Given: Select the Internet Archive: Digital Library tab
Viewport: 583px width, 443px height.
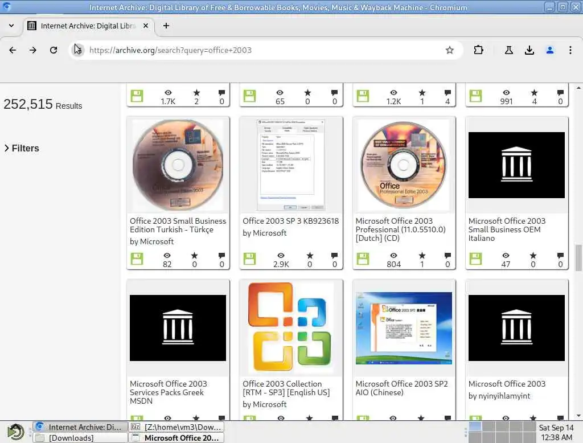Looking at the screenshot, I should coord(88,26).
